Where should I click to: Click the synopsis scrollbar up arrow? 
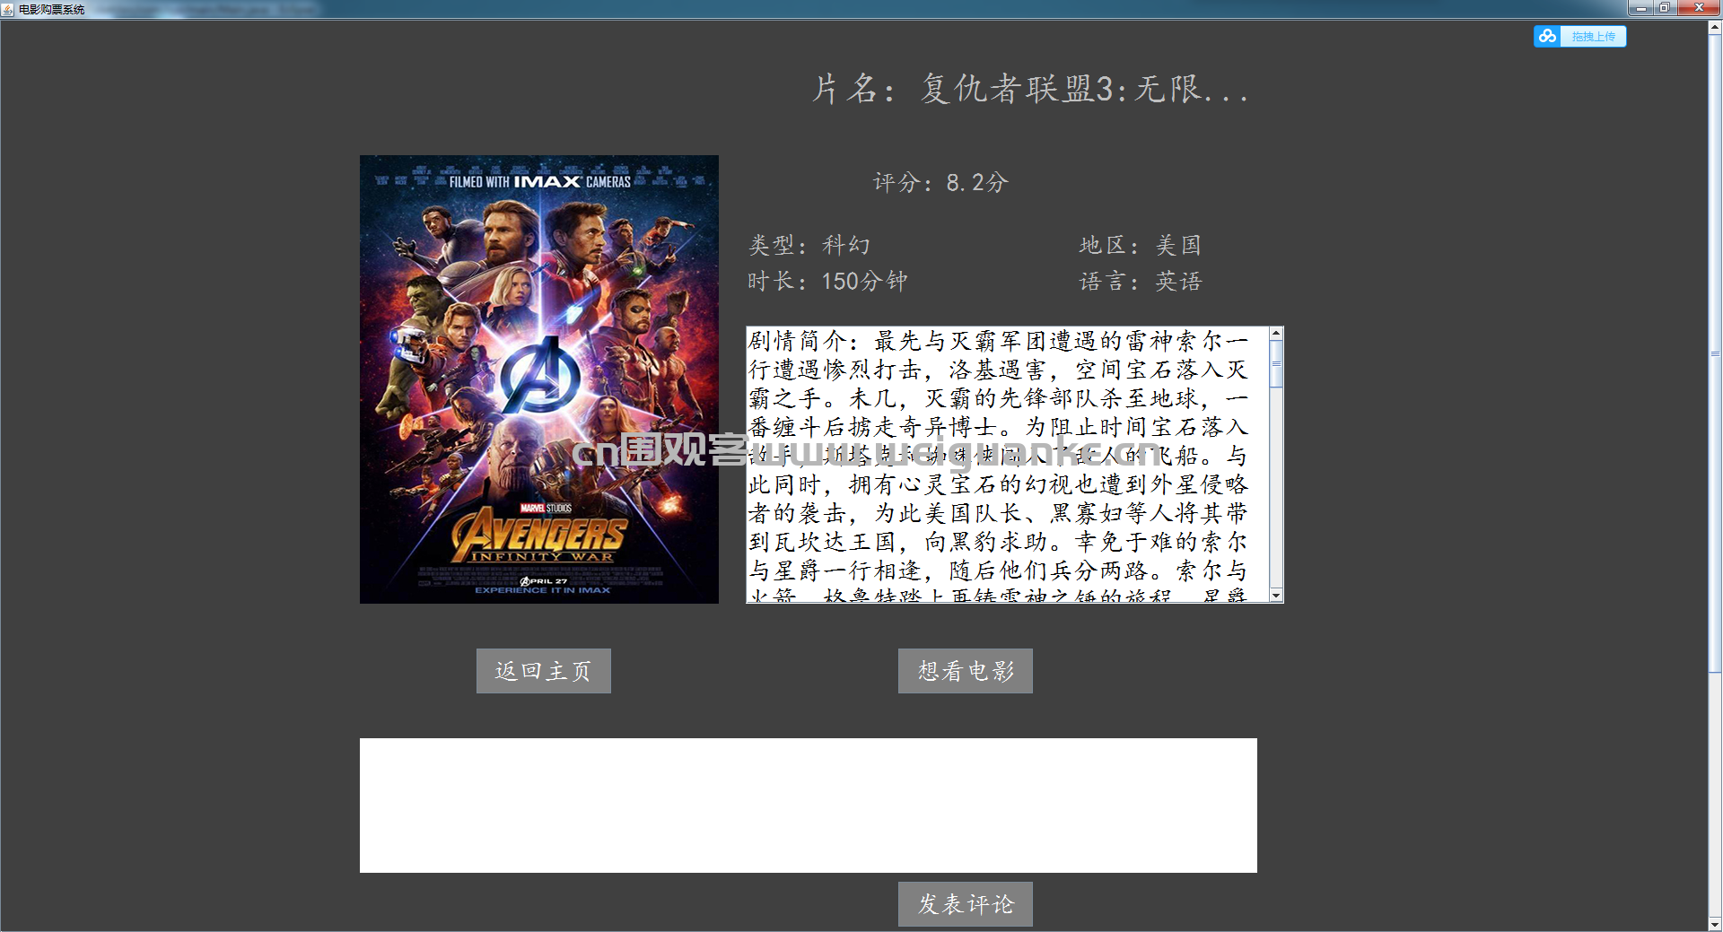(1276, 335)
